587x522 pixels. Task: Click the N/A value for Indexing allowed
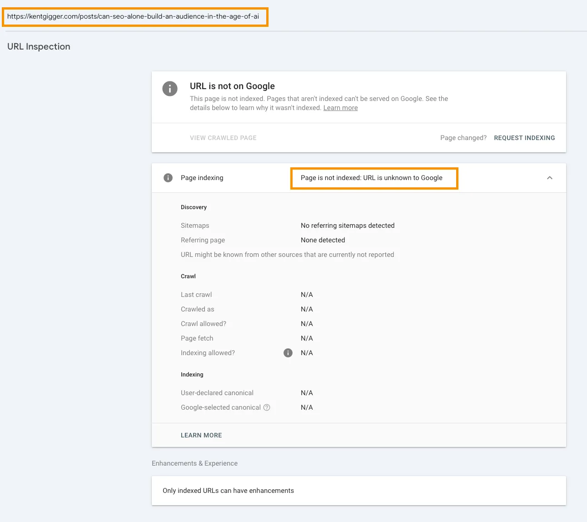307,353
